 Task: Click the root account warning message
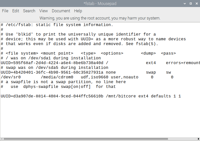(100, 18)
